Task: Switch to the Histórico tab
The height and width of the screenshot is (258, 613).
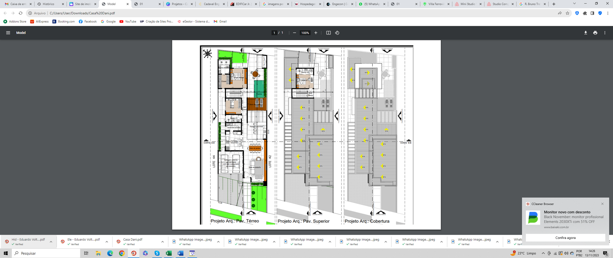Action: [x=48, y=4]
